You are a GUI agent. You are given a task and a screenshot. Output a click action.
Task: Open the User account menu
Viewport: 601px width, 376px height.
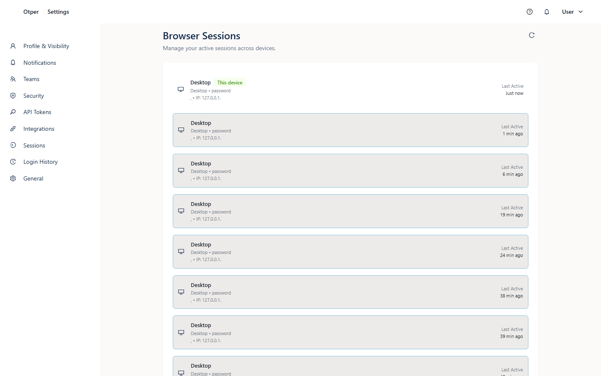click(x=572, y=12)
